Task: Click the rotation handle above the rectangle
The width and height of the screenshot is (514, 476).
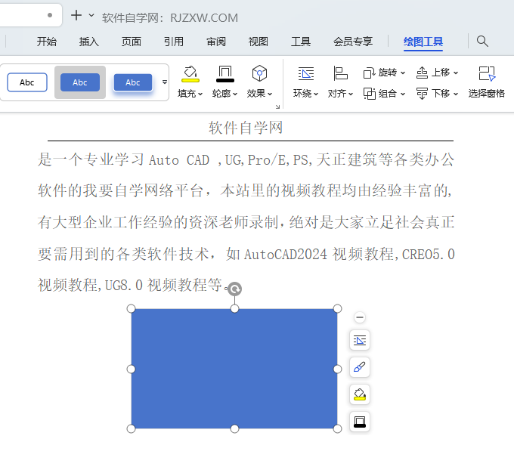Action: (235, 289)
